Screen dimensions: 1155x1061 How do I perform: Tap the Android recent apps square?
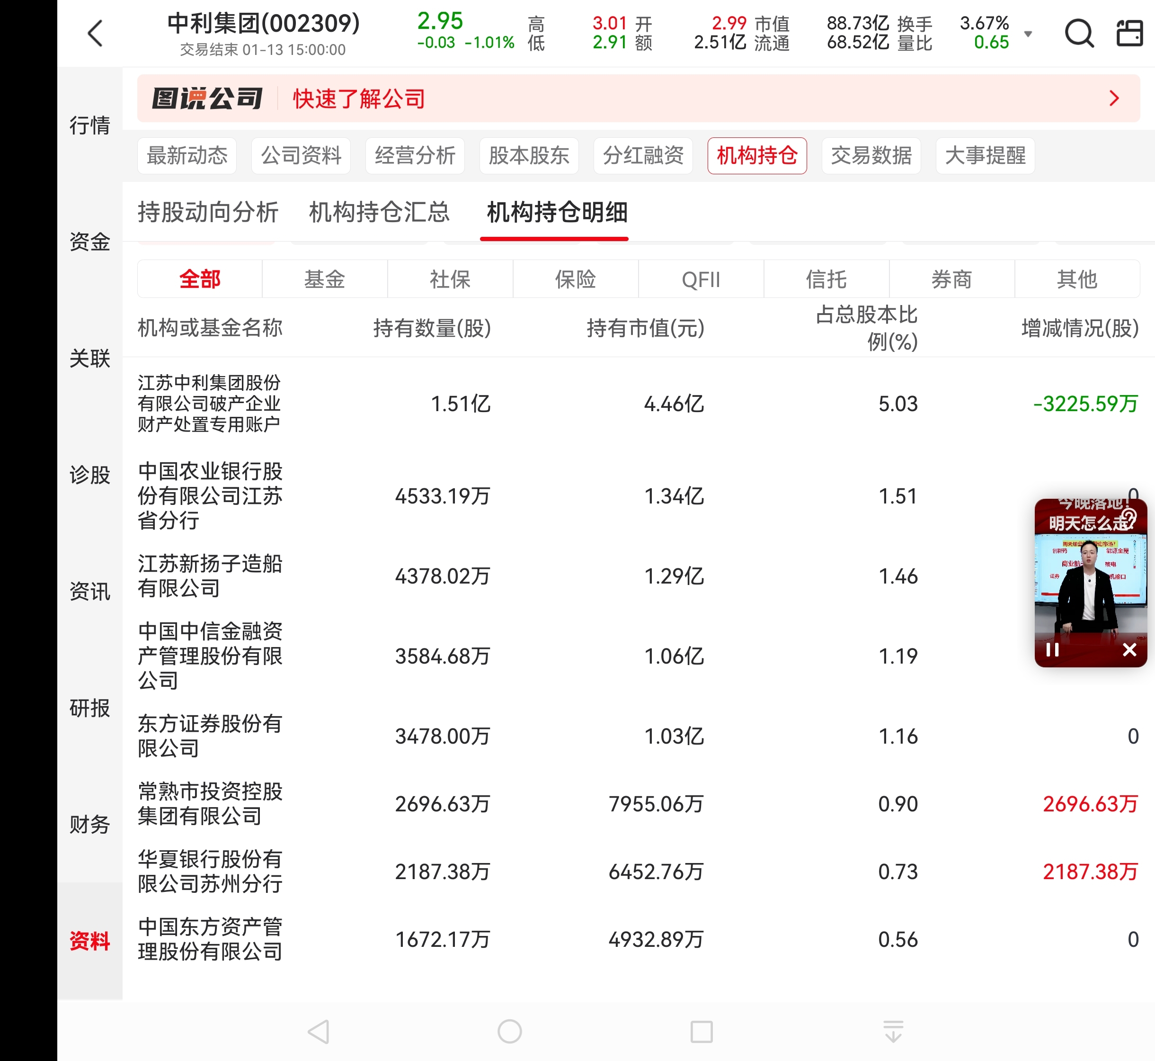point(701,1031)
